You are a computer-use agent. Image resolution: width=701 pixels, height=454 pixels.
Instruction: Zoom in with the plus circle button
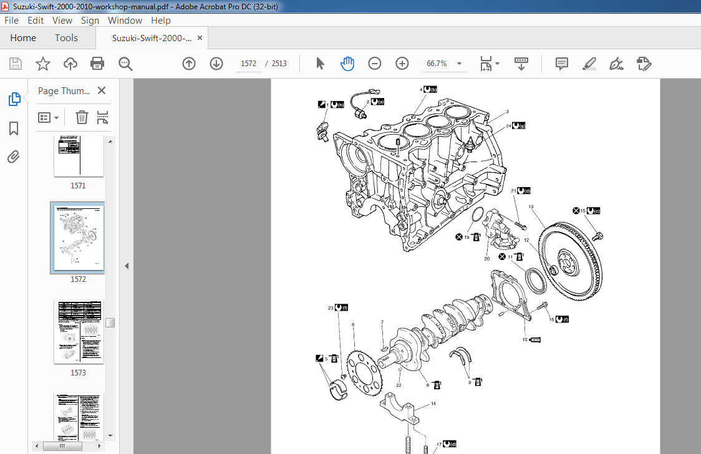point(402,64)
